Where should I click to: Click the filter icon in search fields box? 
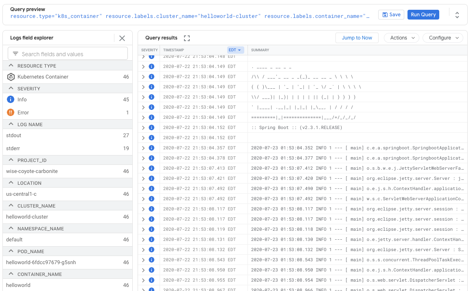click(x=15, y=54)
